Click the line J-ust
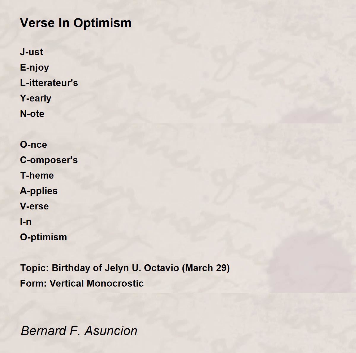 click(31, 52)
